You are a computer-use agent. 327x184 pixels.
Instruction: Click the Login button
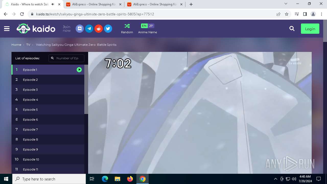click(x=310, y=29)
